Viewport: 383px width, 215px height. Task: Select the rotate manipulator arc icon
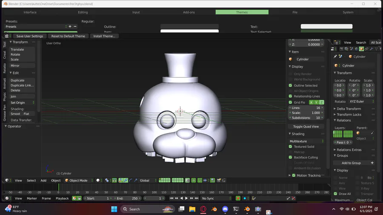click(131, 181)
